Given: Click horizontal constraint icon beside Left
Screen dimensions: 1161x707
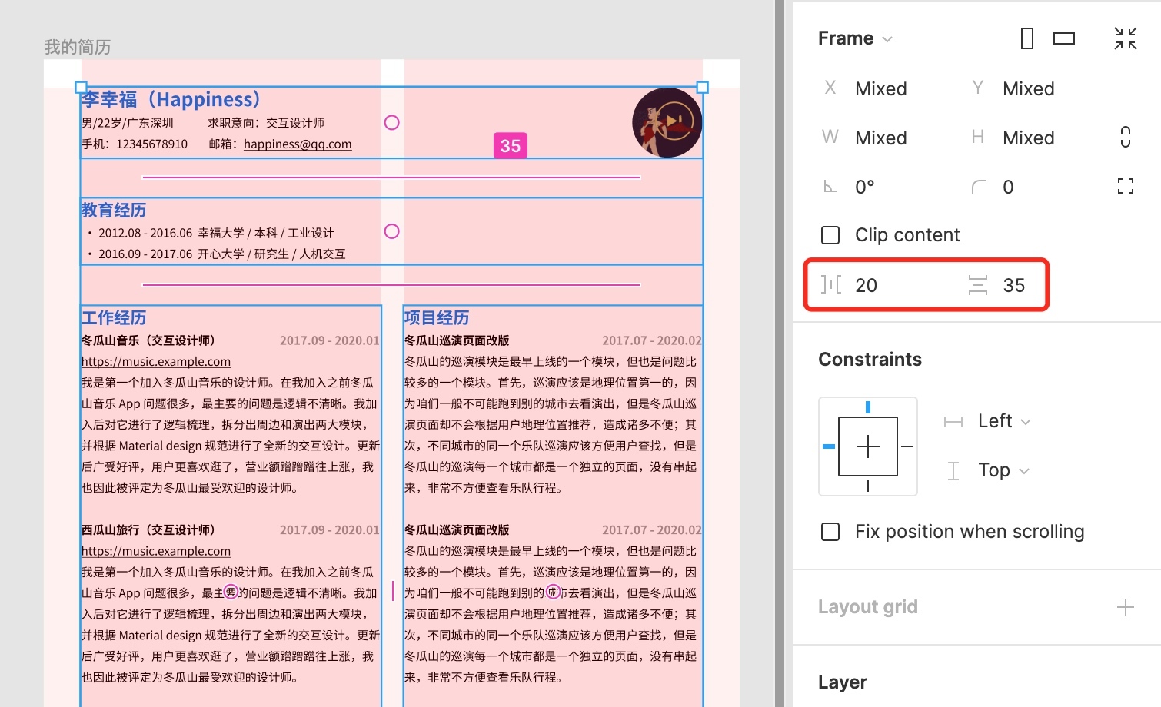Looking at the screenshot, I should (x=953, y=421).
